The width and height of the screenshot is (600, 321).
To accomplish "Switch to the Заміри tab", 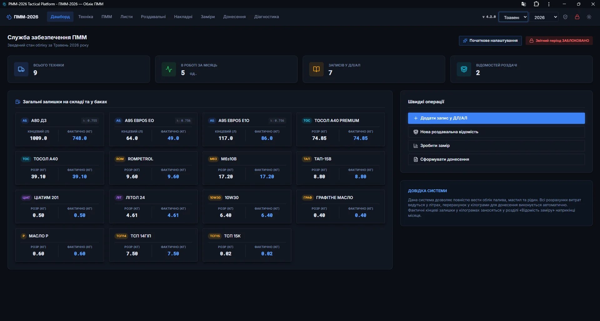I will coord(208,17).
